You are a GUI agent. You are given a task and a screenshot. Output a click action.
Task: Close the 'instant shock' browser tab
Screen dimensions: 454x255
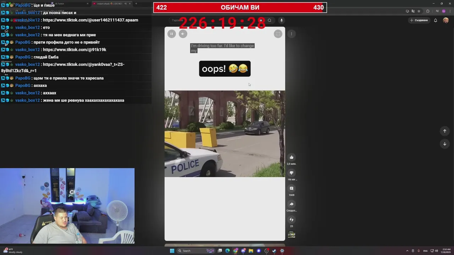(x=130, y=4)
